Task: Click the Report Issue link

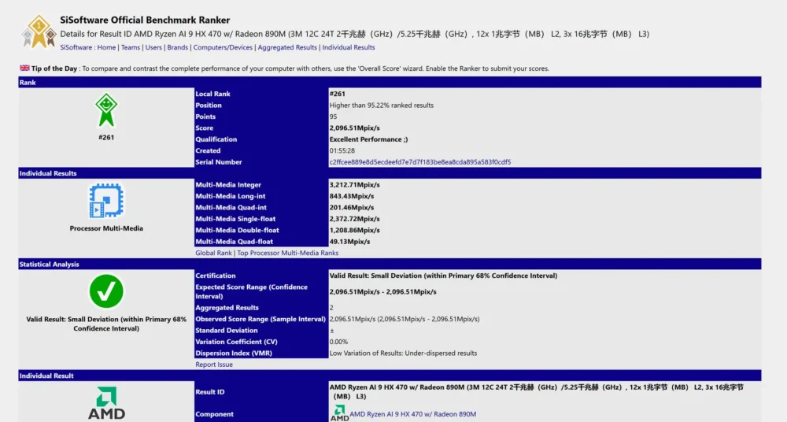Action: pyautogui.click(x=214, y=365)
